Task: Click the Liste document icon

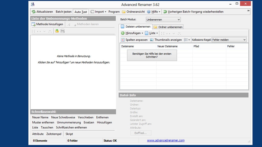Action: click(x=147, y=33)
